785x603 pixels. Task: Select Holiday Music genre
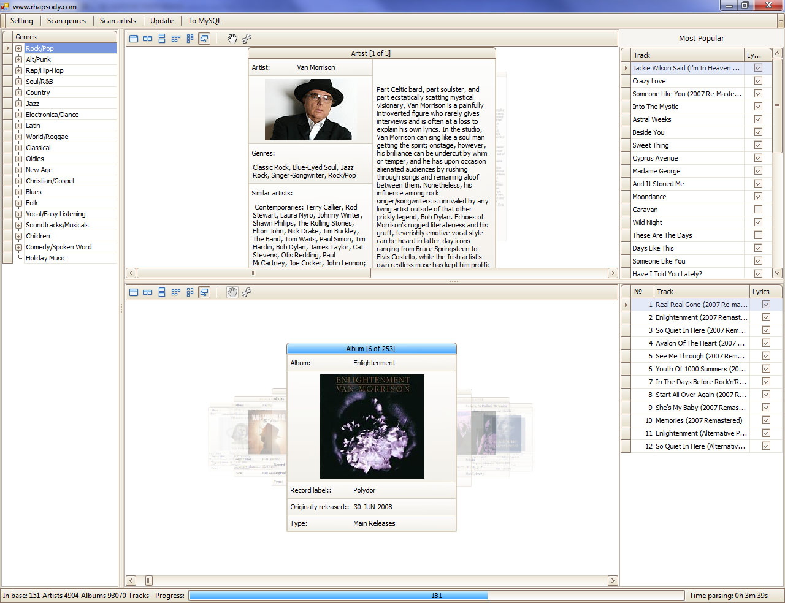(45, 258)
